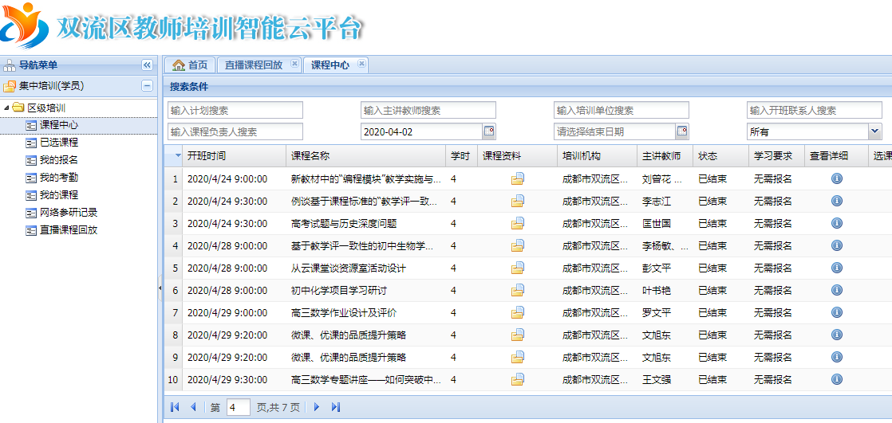Click the view-details info icon in row 3
The width and height of the screenshot is (892, 423).
(x=836, y=224)
